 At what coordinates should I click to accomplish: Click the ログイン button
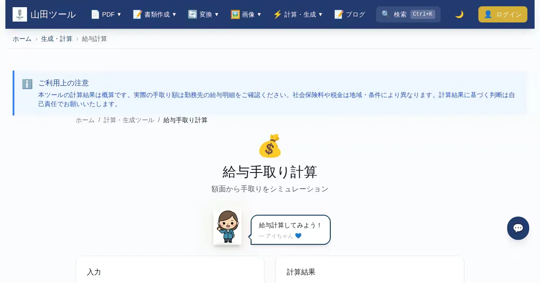pyautogui.click(x=503, y=14)
